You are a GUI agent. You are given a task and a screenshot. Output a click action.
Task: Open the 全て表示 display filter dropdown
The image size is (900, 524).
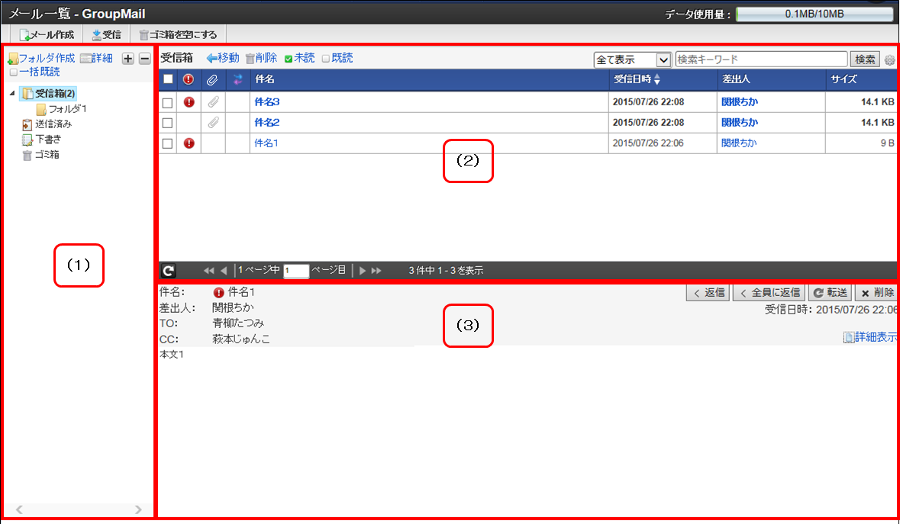[x=633, y=59]
